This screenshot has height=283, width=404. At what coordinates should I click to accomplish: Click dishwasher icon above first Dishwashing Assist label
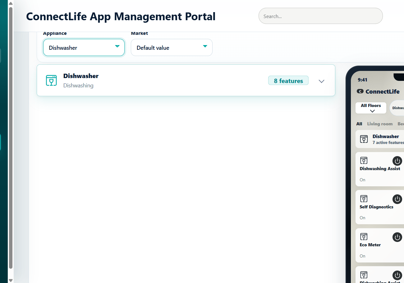coord(364,160)
